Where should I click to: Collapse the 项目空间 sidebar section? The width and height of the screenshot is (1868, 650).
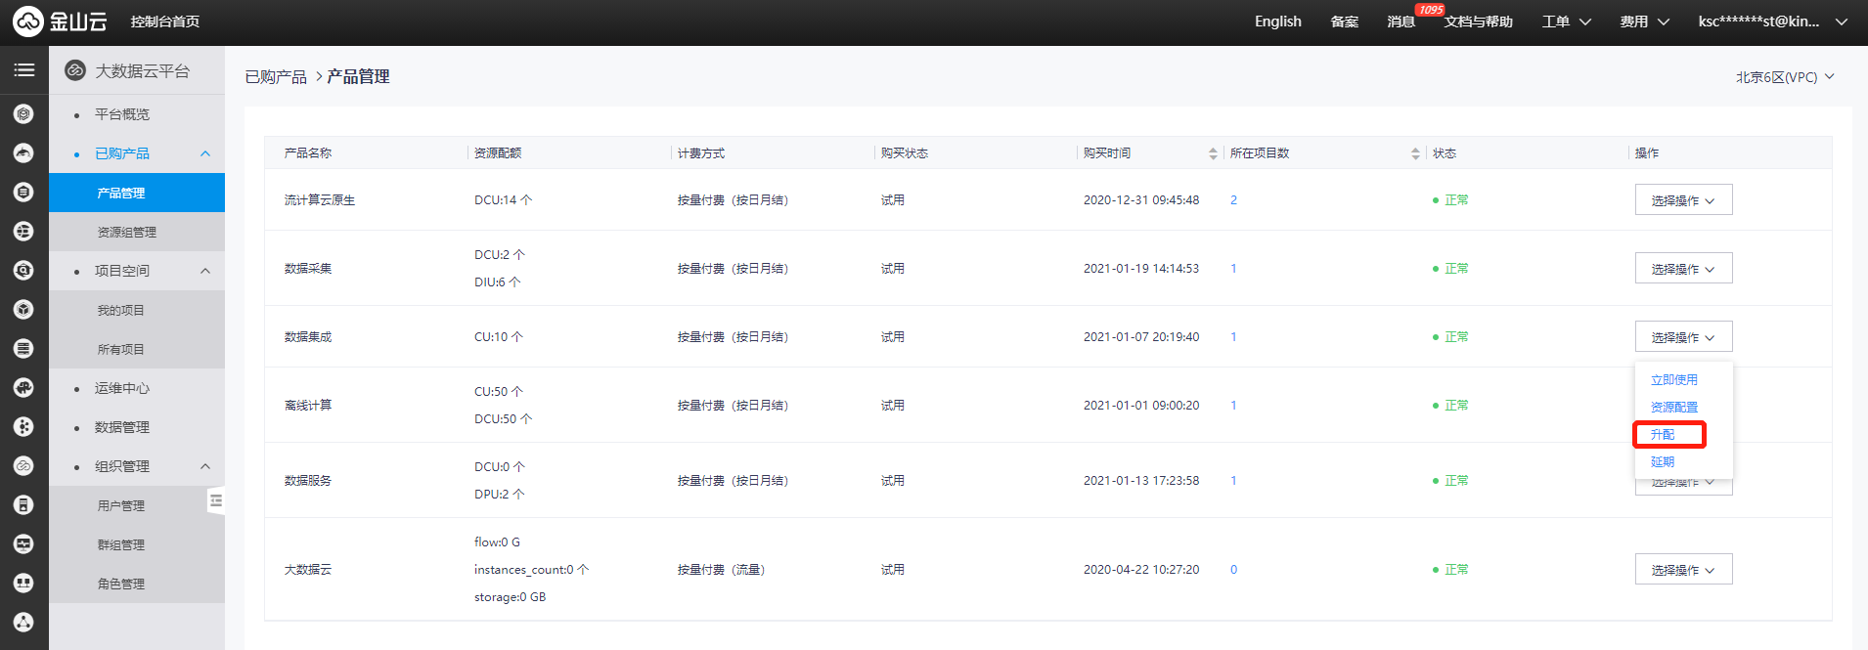205,271
